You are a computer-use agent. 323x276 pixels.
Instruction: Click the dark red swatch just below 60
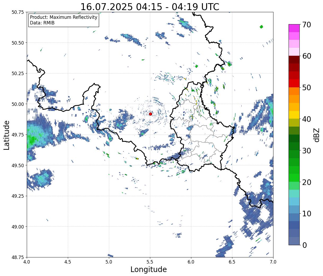click(294, 60)
